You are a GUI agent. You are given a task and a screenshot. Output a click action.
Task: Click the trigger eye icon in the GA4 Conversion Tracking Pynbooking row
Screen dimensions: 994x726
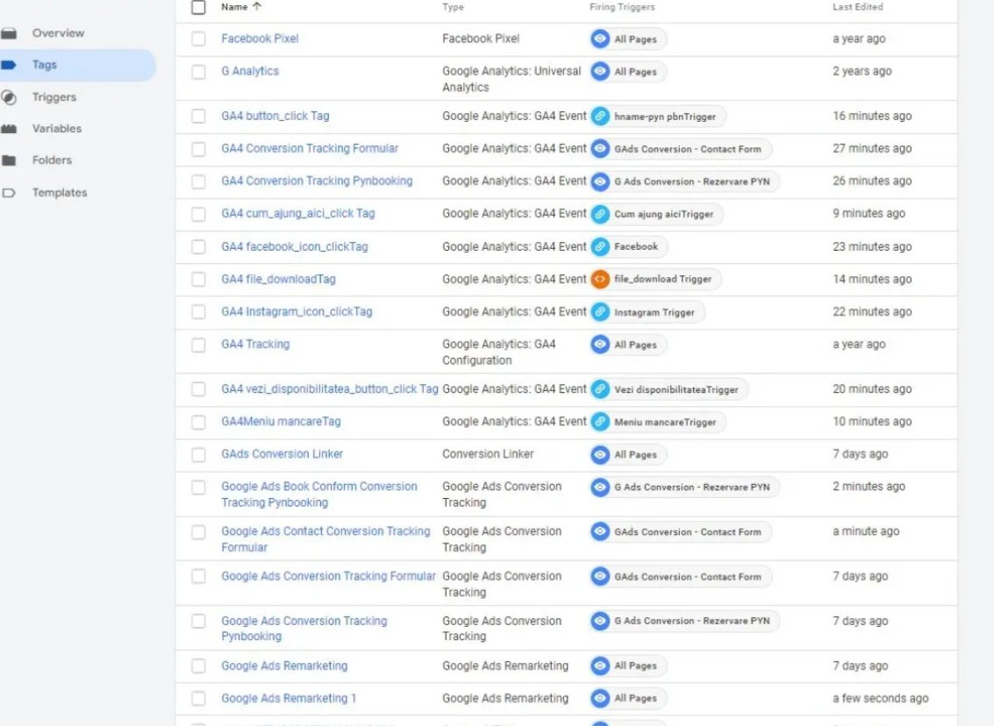(600, 181)
